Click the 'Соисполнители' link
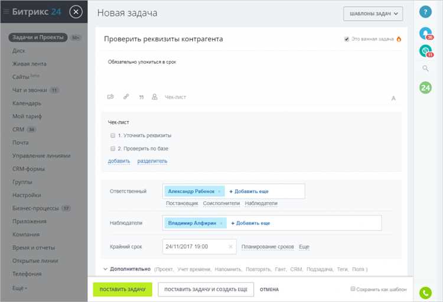443x302 pixels. pyautogui.click(x=221, y=203)
